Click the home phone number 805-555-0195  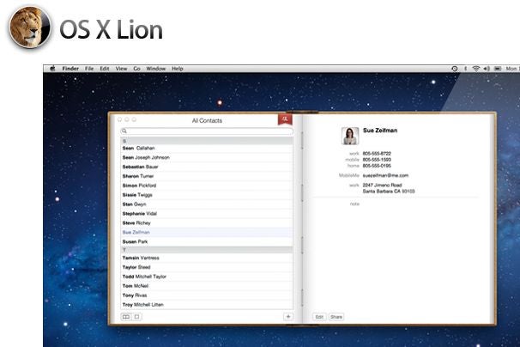pyautogui.click(x=377, y=166)
